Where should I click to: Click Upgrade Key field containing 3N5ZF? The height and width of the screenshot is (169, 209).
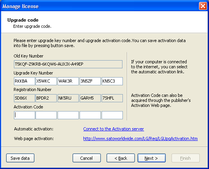coord(90,81)
